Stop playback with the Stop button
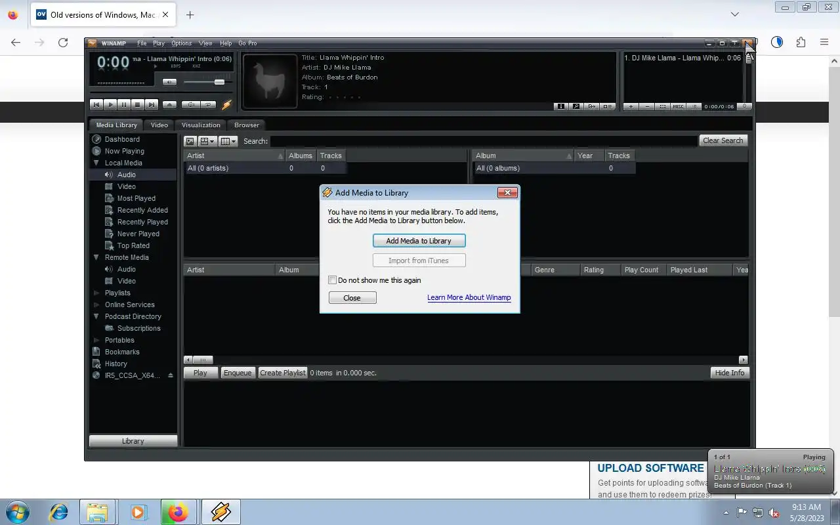Image resolution: width=840 pixels, height=525 pixels. click(x=138, y=104)
